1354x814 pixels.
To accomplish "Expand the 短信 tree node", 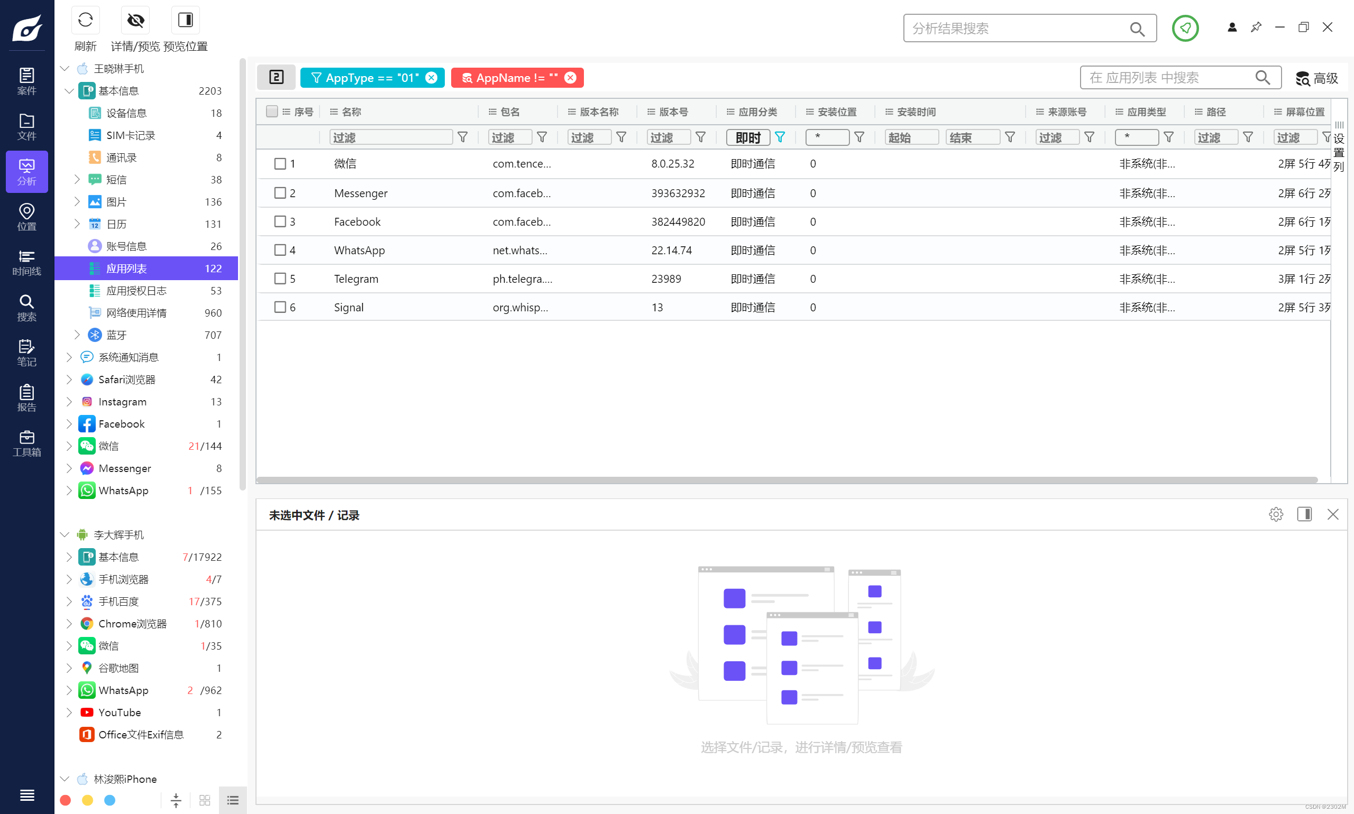I will (x=77, y=179).
